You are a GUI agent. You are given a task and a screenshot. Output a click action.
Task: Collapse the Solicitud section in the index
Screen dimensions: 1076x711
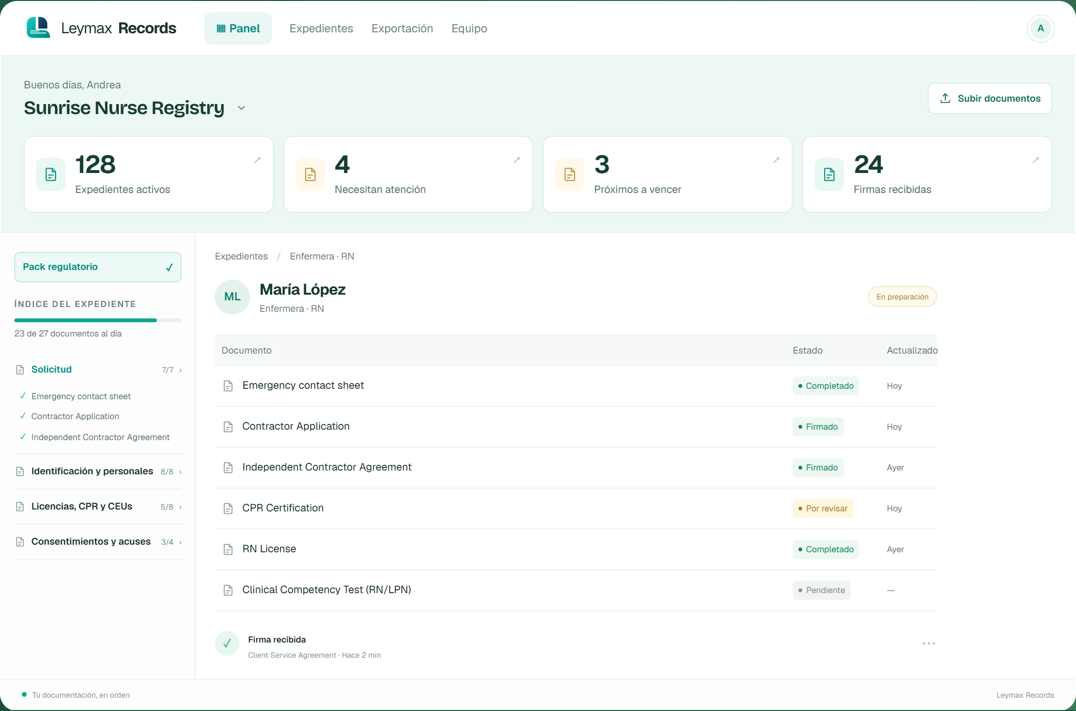coord(98,370)
